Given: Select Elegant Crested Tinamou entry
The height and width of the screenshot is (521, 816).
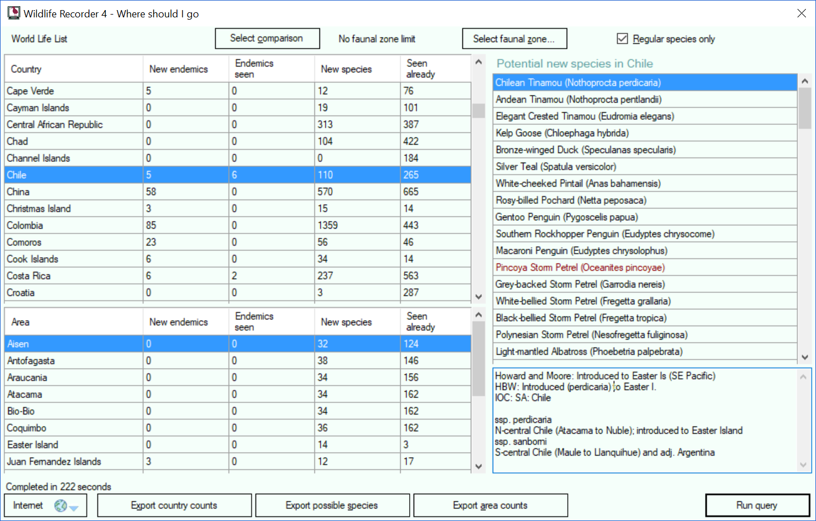Looking at the screenshot, I should [x=645, y=116].
